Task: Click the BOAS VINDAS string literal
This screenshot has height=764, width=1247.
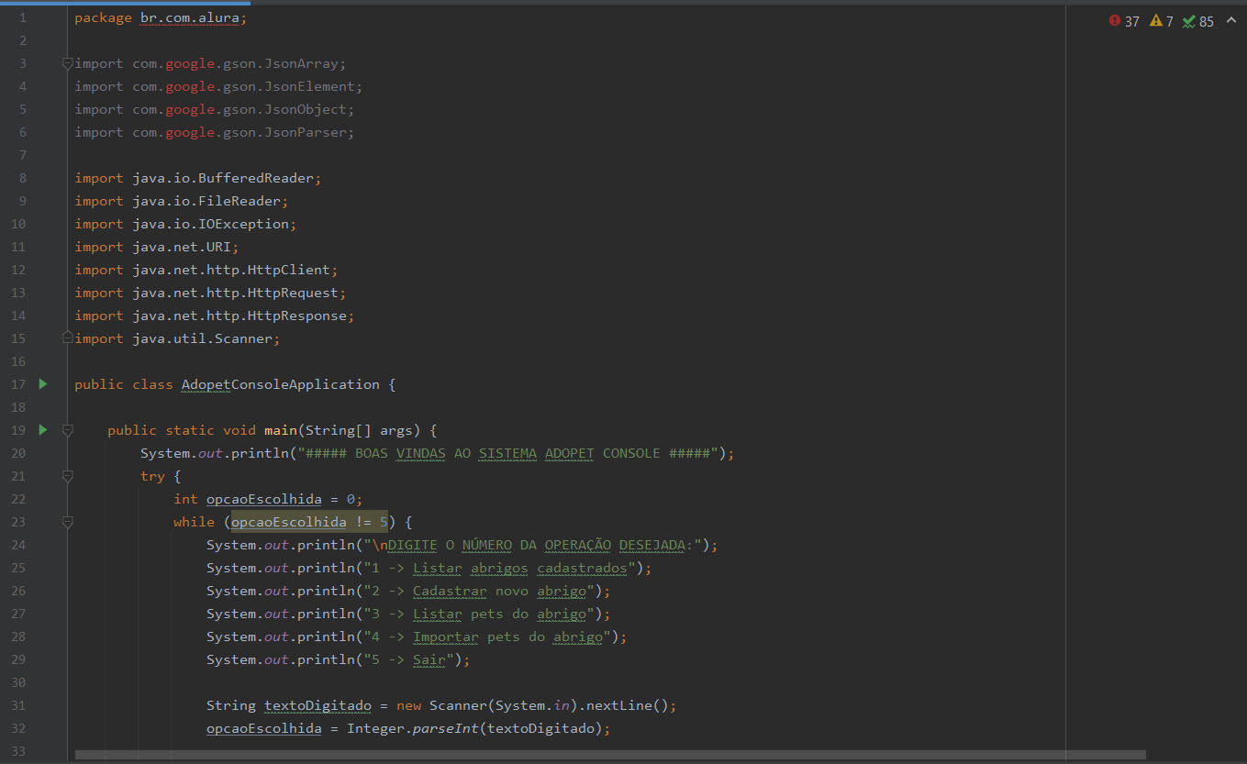Action: tap(508, 453)
